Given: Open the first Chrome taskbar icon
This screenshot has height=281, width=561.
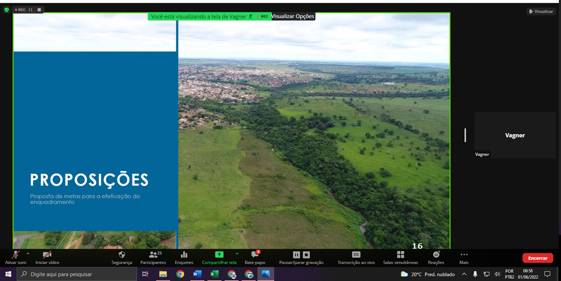Looking at the screenshot, I should tap(180, 274).
